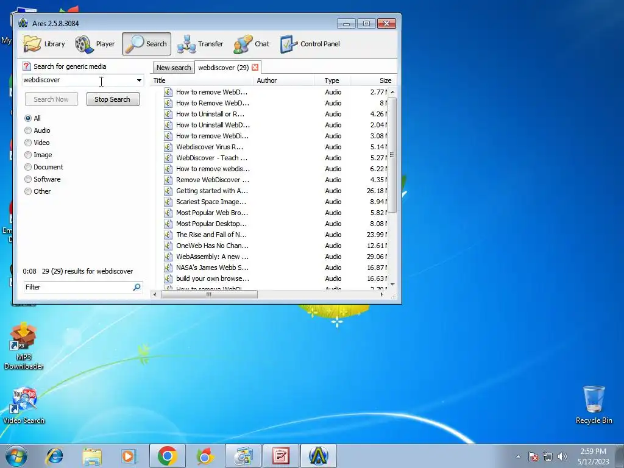Screen dimensions: 624x468
Task: Select the Other radio button
Action: point(28,191)
